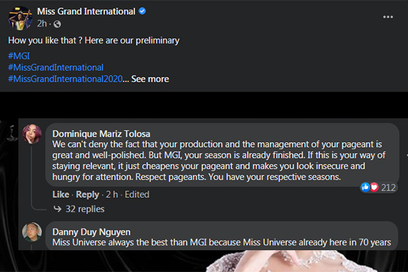Expand the 32 replies thread
Viewport: 408px width, 272px height.
point(84,209)
